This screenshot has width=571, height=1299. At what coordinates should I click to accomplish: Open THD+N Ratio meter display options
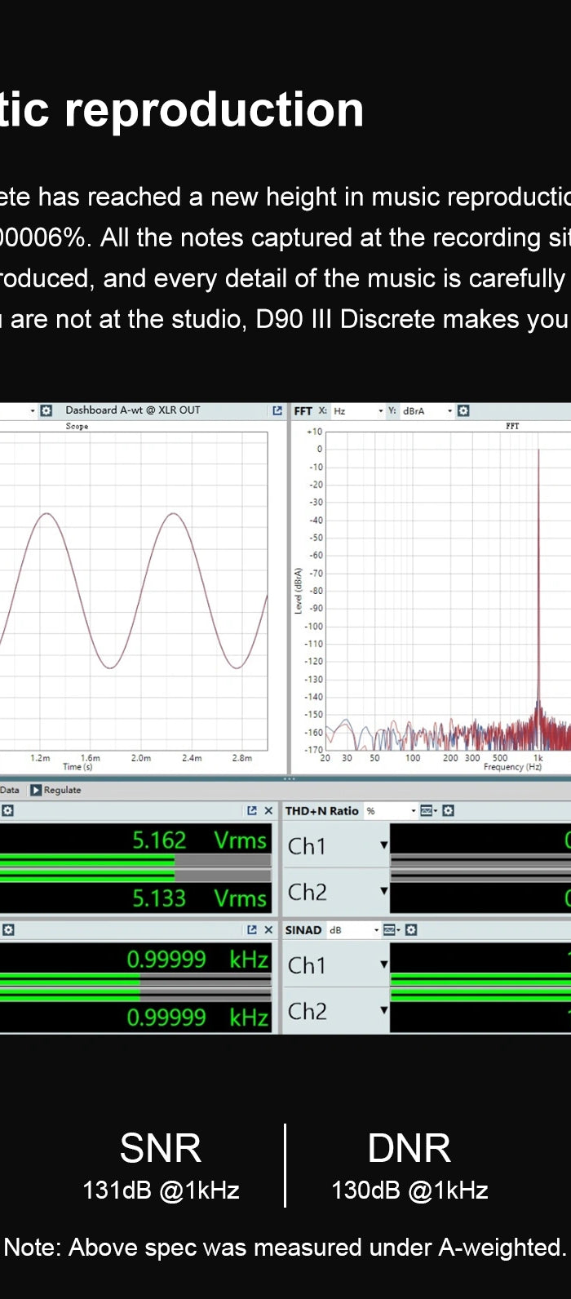coord(427,810)
